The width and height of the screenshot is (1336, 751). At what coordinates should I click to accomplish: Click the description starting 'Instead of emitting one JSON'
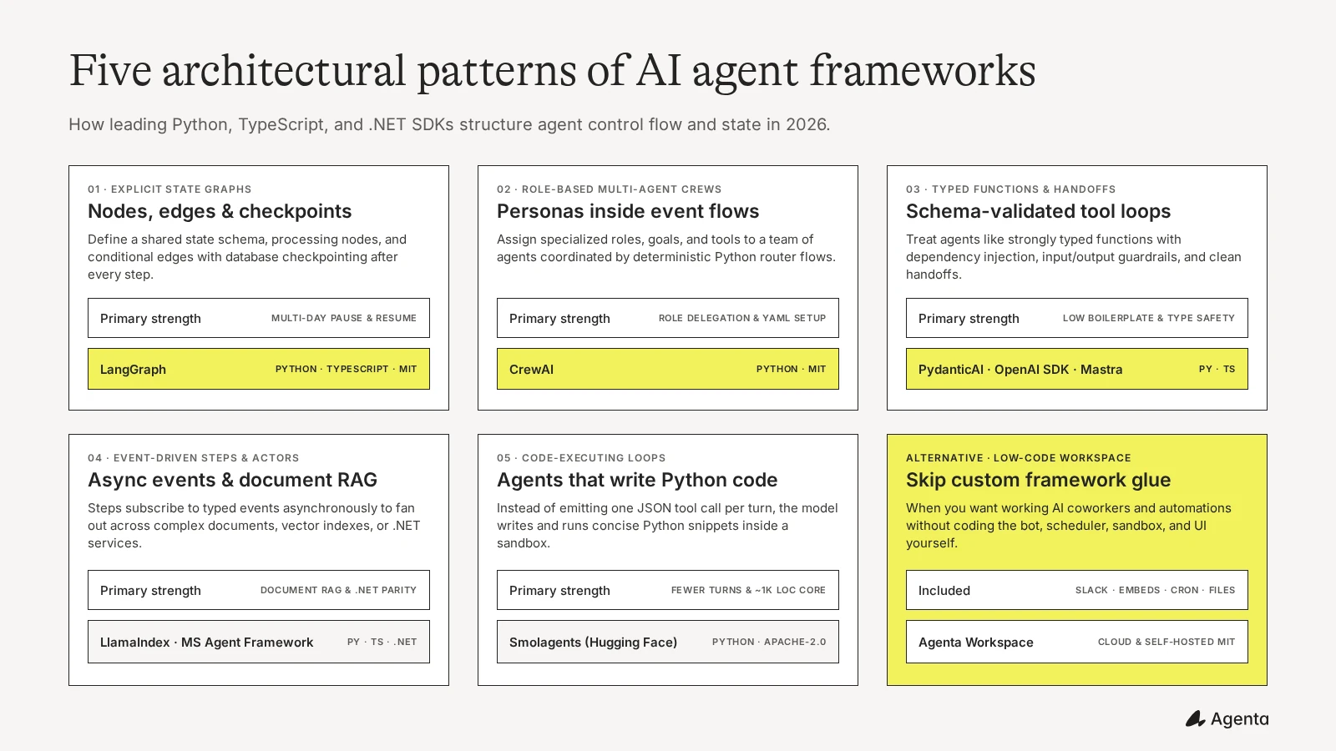pos(667,526)
